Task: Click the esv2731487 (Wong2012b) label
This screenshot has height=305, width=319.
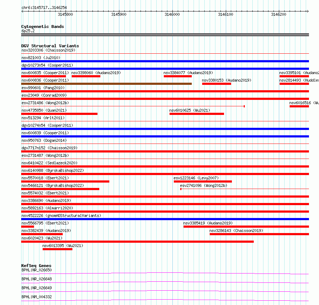Action: coord(45,155)
